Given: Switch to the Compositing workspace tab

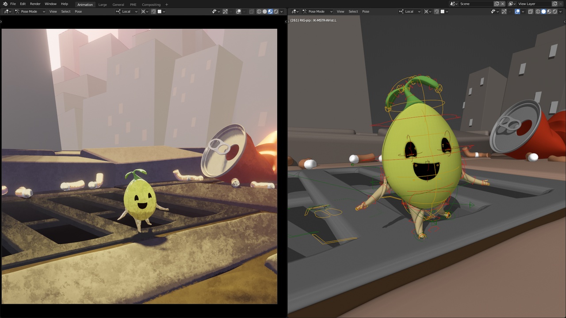Looking at the screenshot, I should click(151, 4).
